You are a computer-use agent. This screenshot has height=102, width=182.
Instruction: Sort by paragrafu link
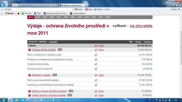(x=53, y=42)
